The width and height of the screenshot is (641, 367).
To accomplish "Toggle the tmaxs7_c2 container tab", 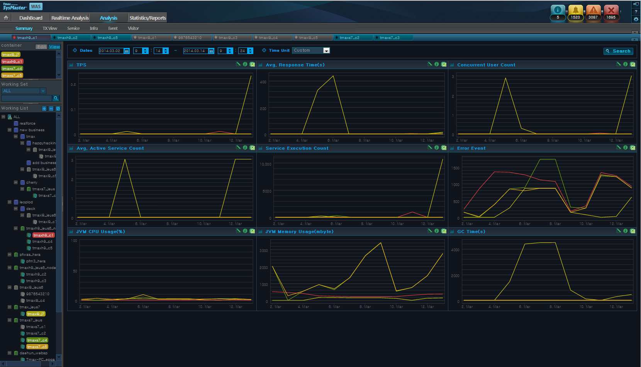I will pyautogui.click(x=353, y=37).
